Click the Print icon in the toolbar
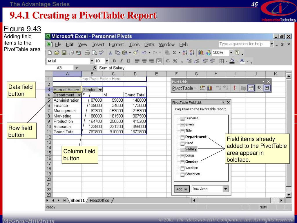Screen dimensions: 297x223 tap(87, 53)
